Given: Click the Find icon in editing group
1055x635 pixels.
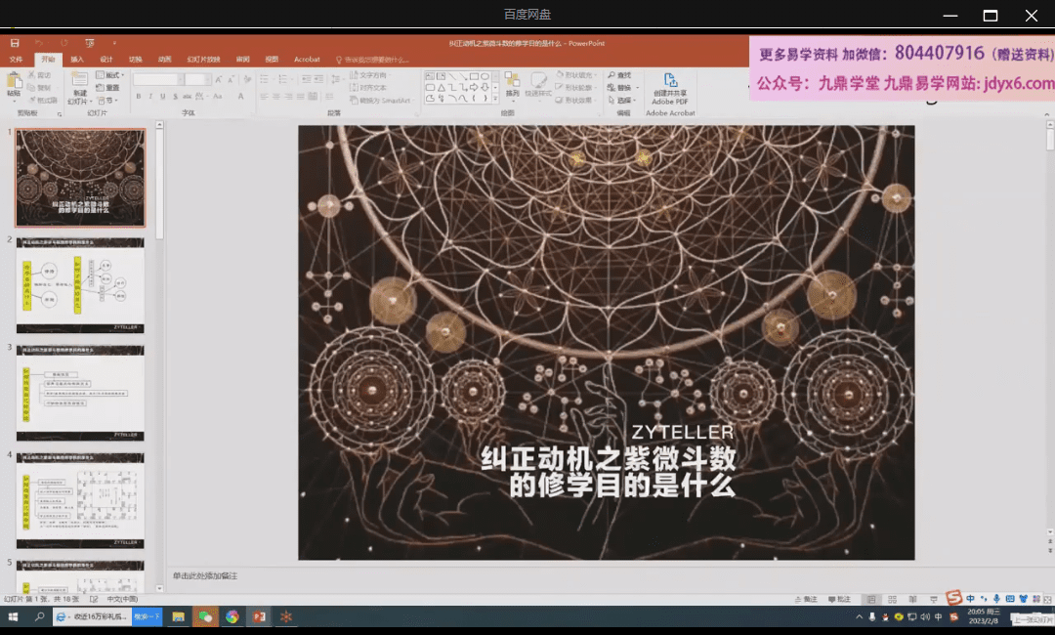Looking at the screenshot, I should [618, 75].
